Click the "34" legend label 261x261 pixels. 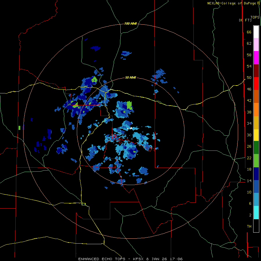249,123
